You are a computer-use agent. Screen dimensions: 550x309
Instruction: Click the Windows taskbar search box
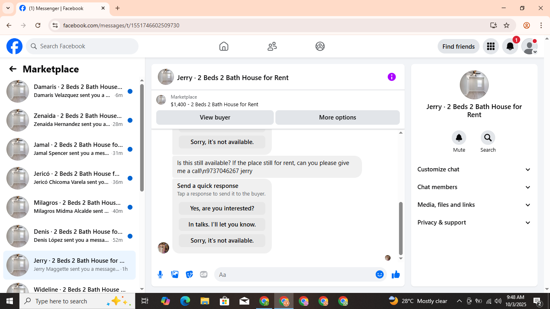point(77,301)
